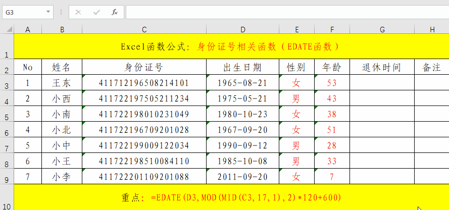Screen dimensions: 449x210
Task: Open the Insert Function fx dialog
Action: pos(115,12)
